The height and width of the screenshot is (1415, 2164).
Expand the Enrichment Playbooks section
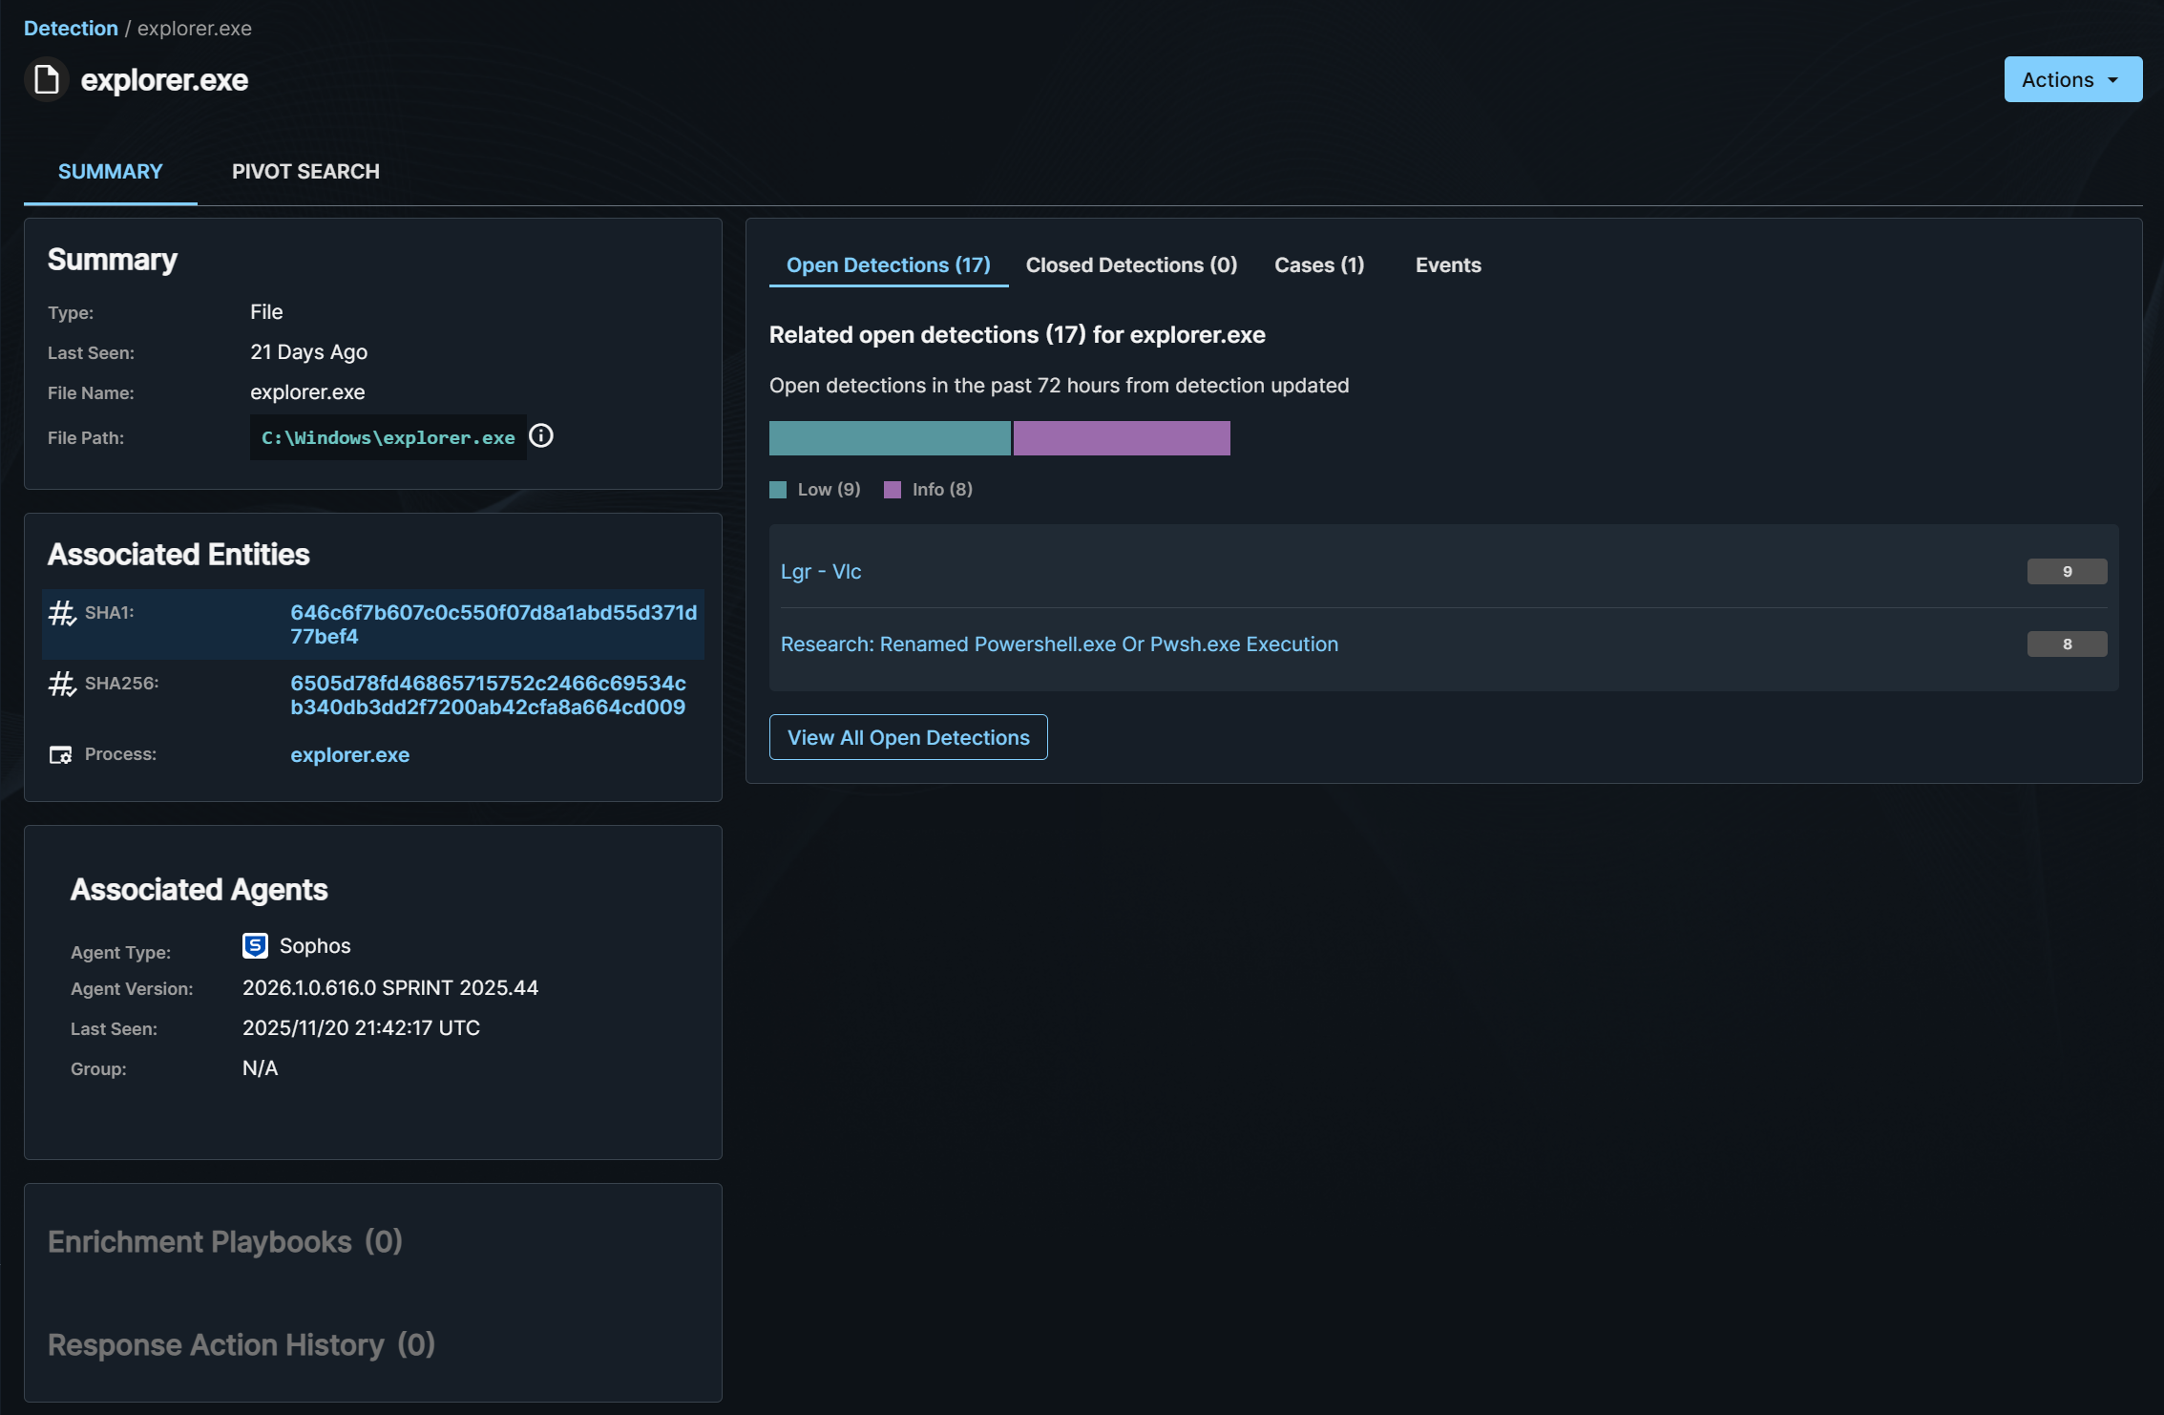tap(225, 1241)
